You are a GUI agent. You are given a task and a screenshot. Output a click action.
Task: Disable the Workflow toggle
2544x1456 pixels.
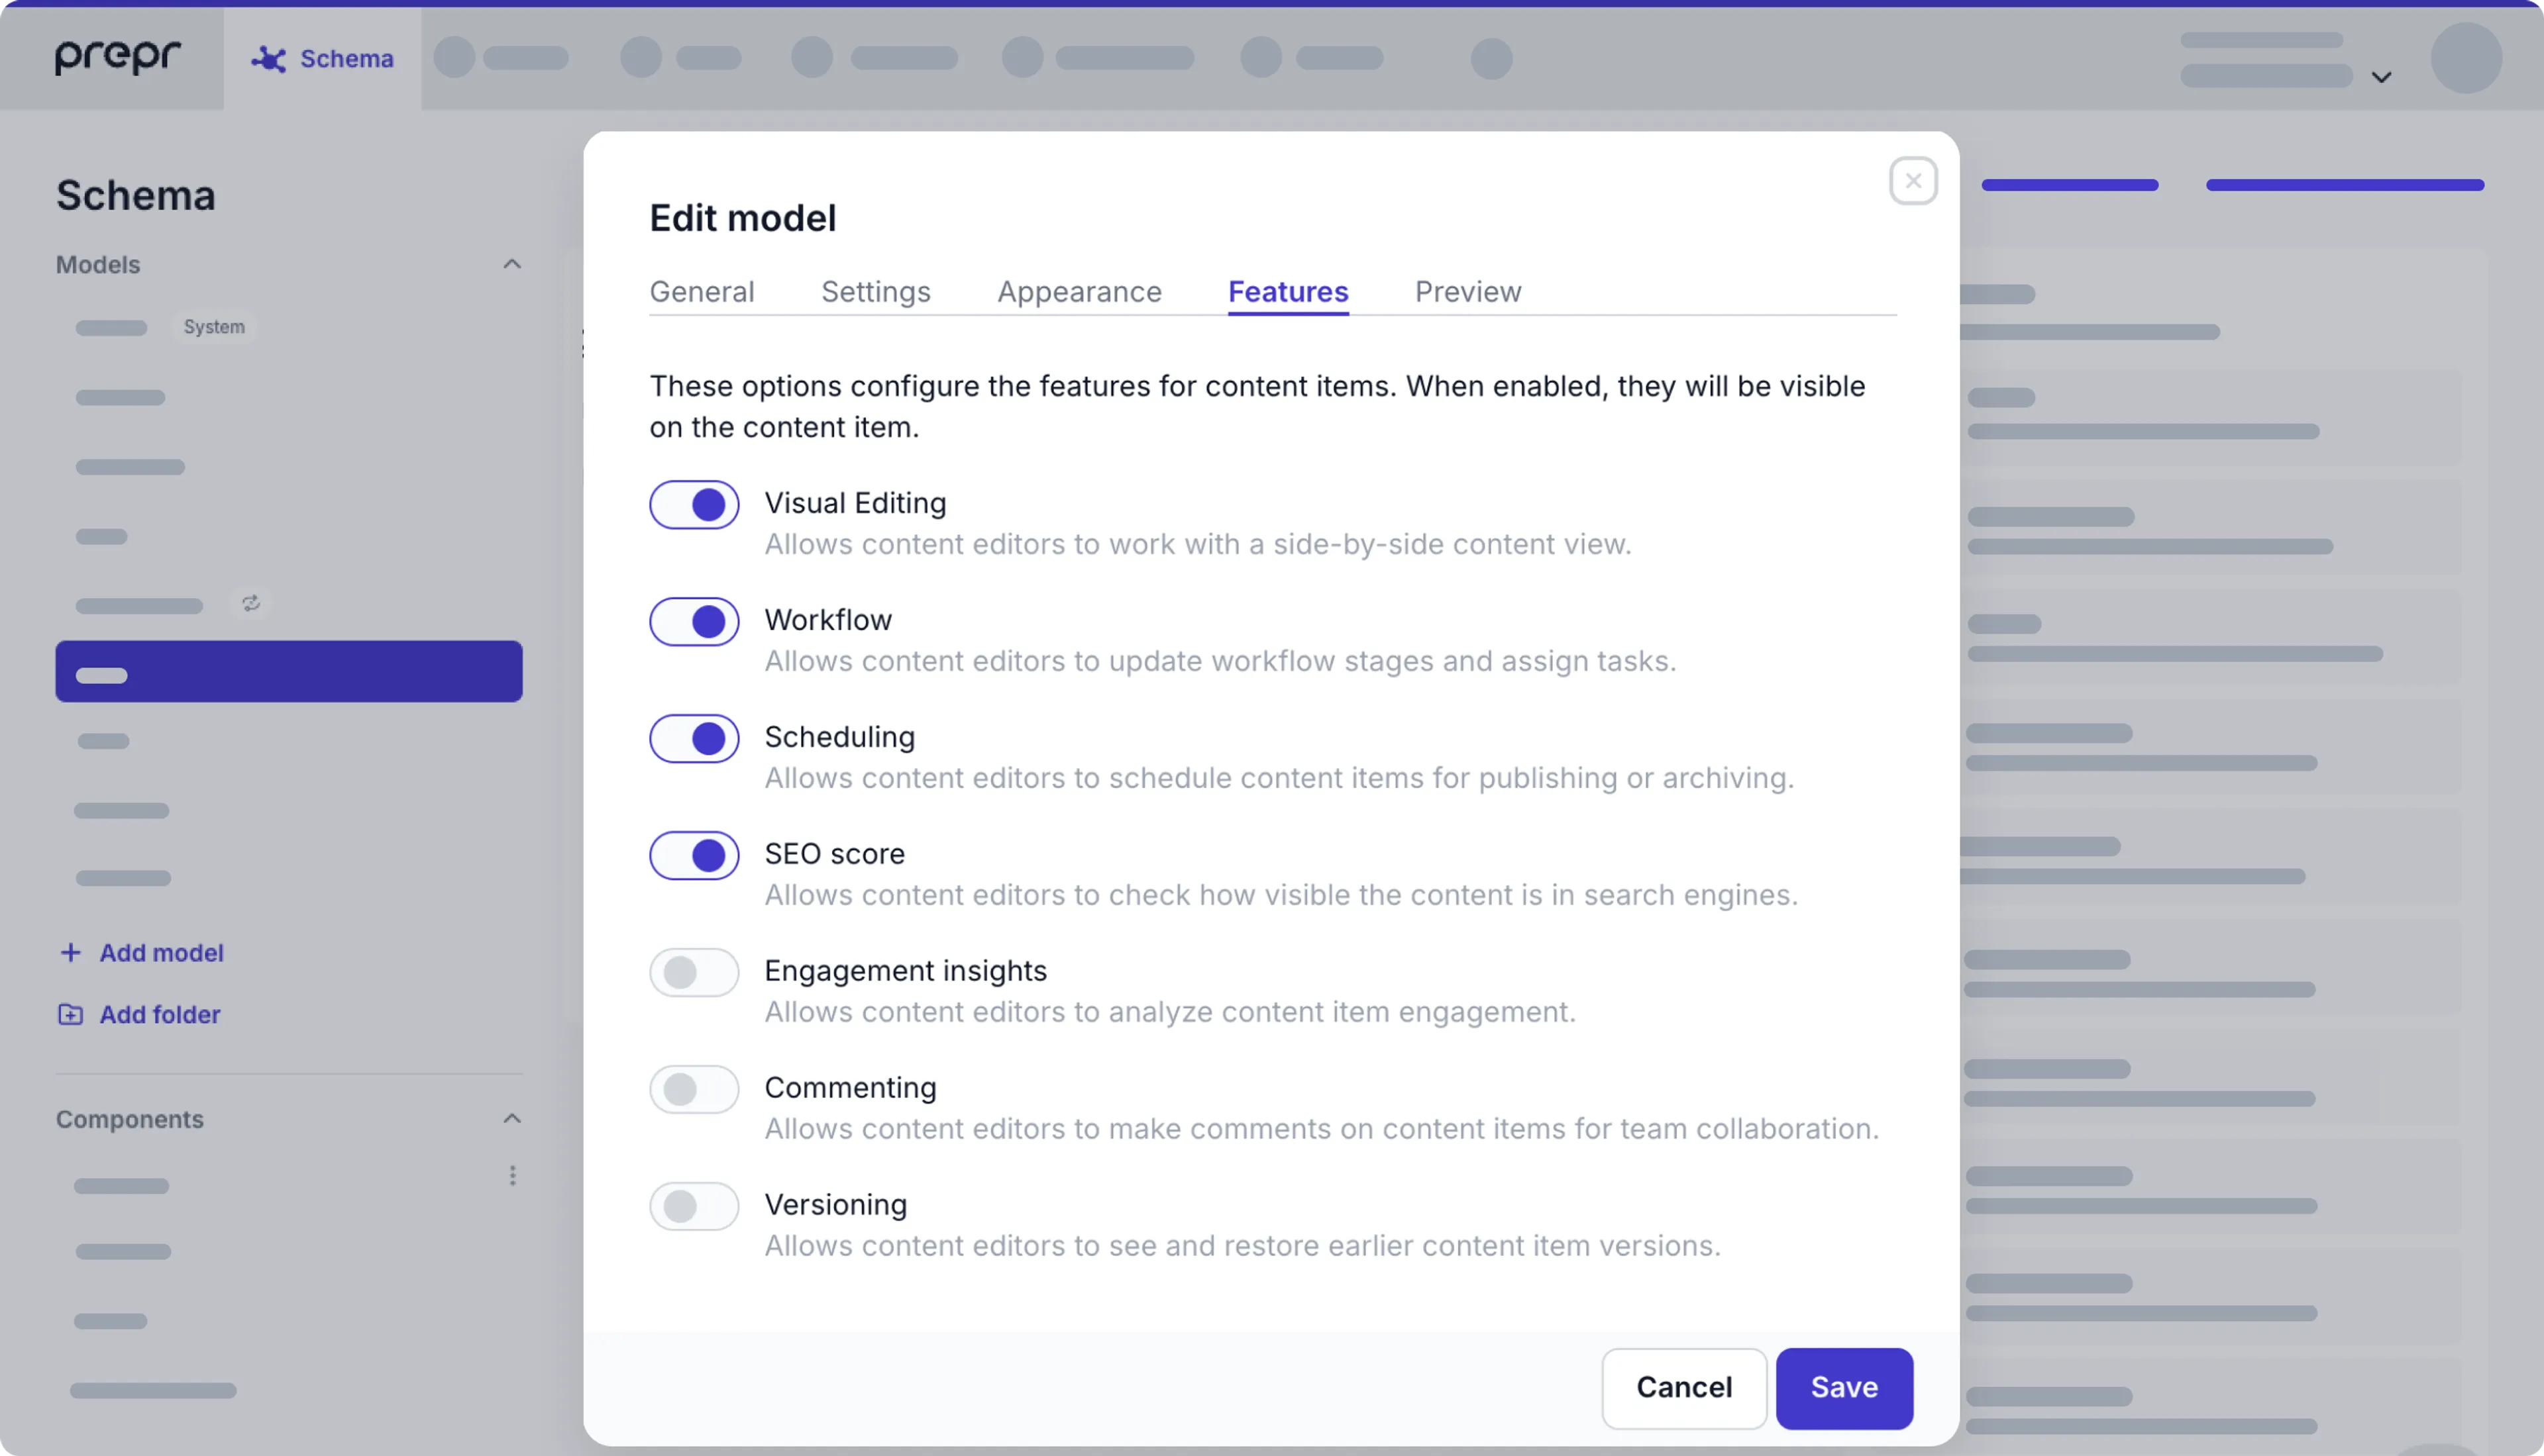693,621
